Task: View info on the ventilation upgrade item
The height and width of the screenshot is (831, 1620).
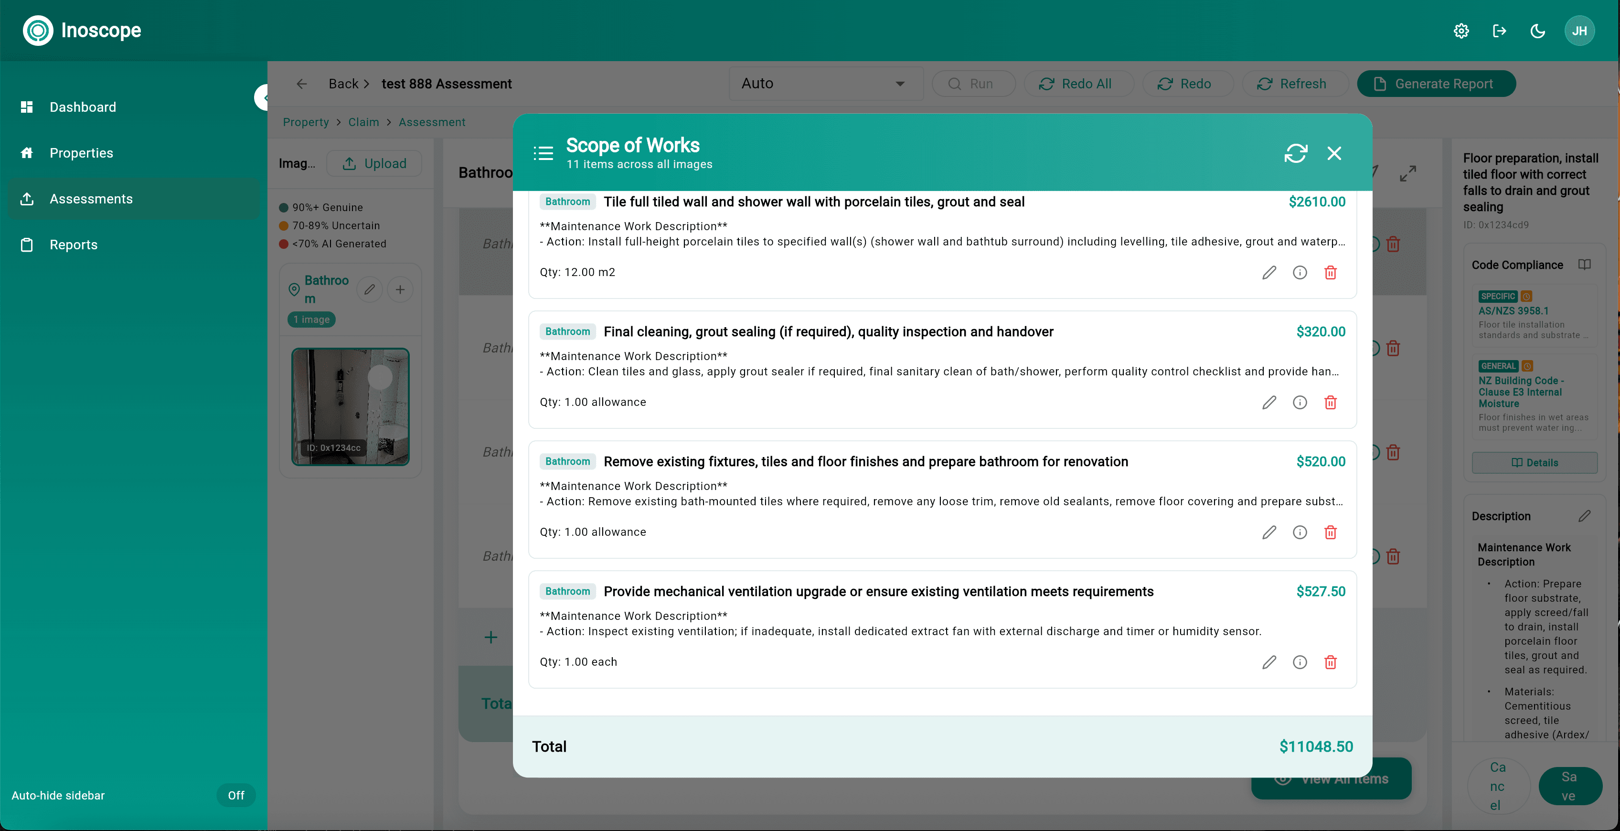Action: click(x=1300, y=662)
